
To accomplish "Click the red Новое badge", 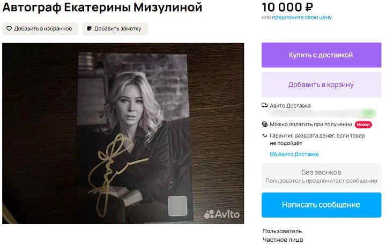I will click(363, 125).
